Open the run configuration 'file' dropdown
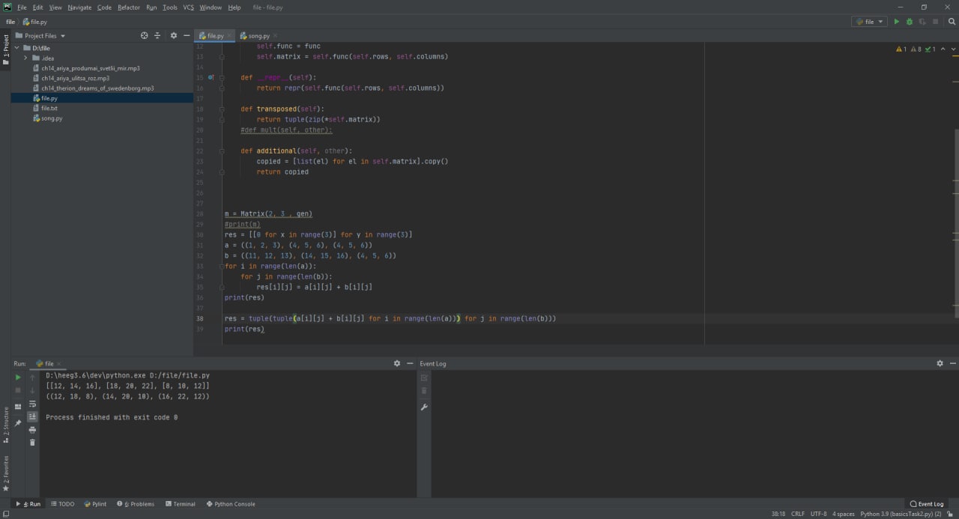Screen dimensions: 959x519 [x=869, y=22]
